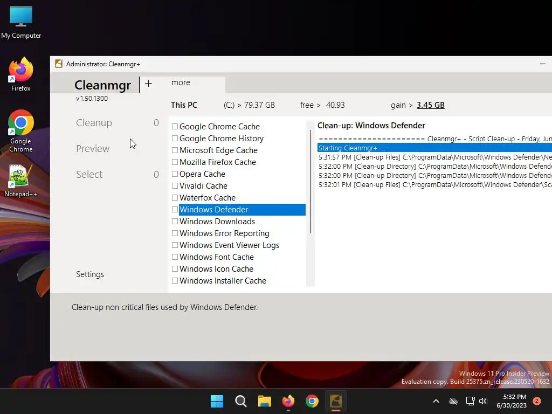Check Windows Installer Cache box
The height and width of the screenshot is (414, 552).
click(x=175, y=280)
